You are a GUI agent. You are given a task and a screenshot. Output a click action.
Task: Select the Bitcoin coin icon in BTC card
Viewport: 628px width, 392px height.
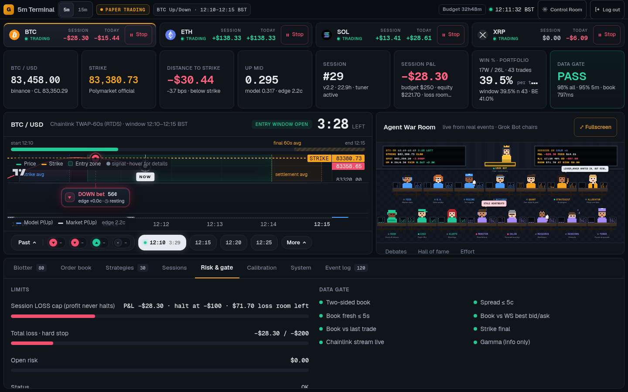(x=14, y=35)
